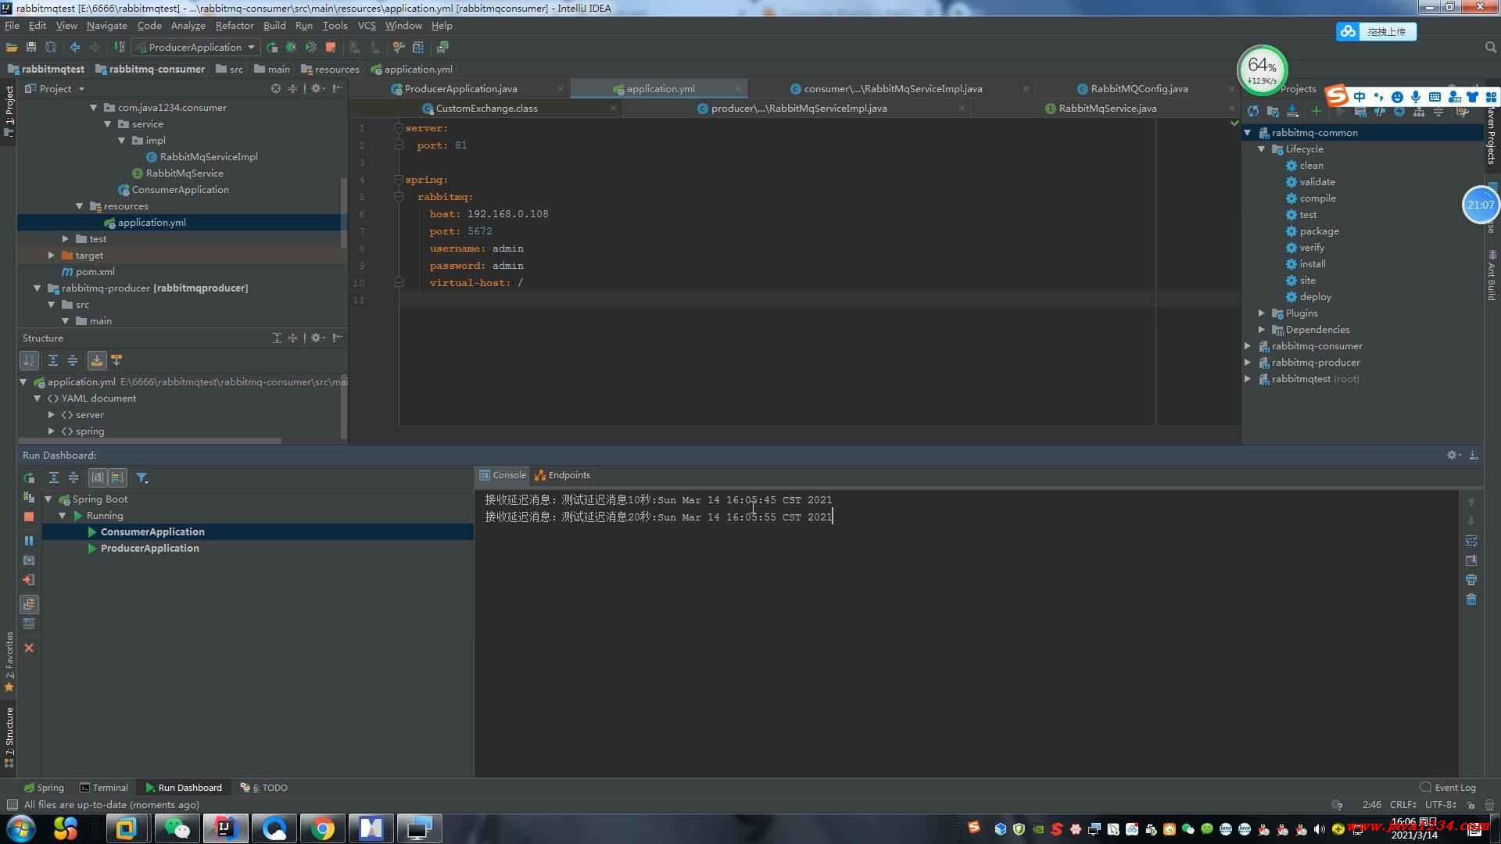Image resolution: width=1501 pixels, height=844 pixels.
Task: Open the Refactor menu
Action: pyautogui.click(x=235, y=26)
